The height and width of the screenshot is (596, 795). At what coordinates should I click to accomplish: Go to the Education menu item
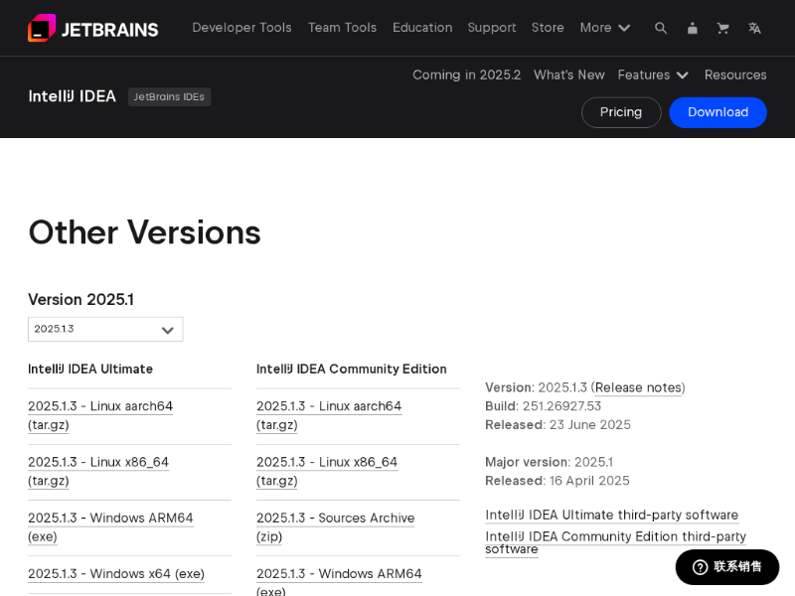422,28
